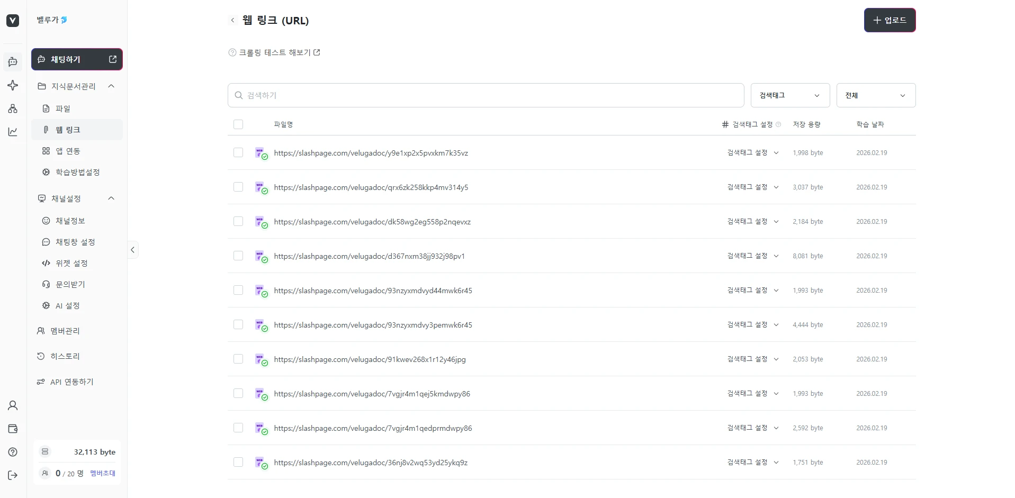1015x498 pixels.
Task: Check the box for the y9e1xp2x5pvxkm7k35vz URL row
Action: (x=238, y=152)
